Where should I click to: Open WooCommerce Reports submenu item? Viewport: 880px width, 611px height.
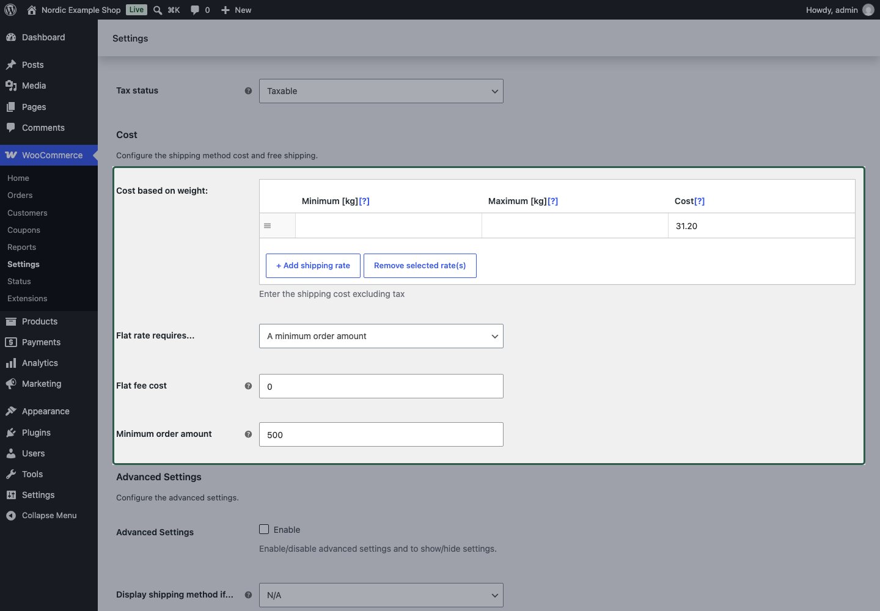(22, 247)
